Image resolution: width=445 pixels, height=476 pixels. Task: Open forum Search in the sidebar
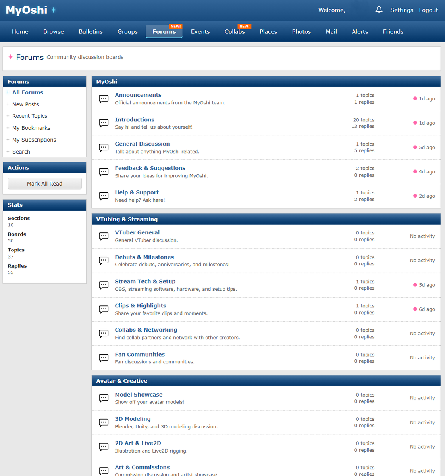click(21, 152)
